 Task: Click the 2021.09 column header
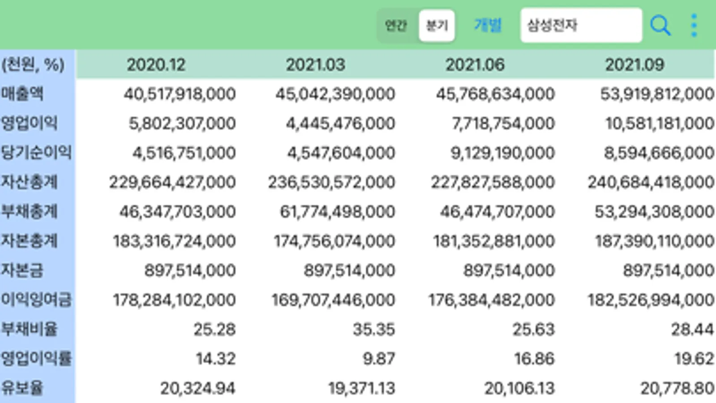[x=635, y=65]
